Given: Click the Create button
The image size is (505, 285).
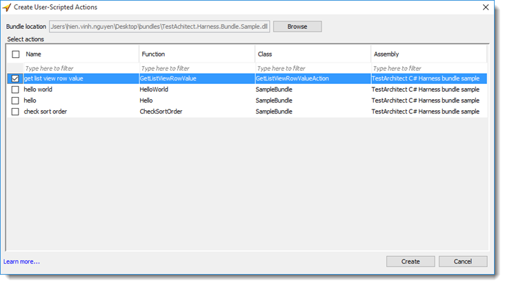Looking at the screenshot, I should 410,261.
